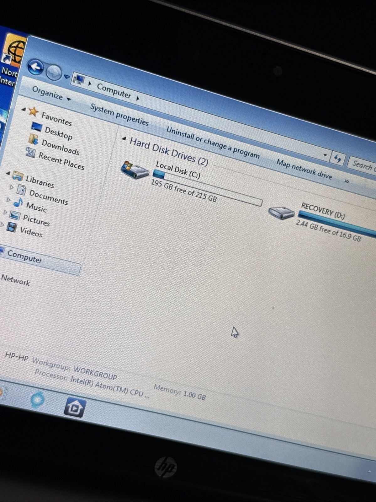Click Hard Disk Drives (2) header
The width and height of the screenshot is (376, 502).
point(169,152)
